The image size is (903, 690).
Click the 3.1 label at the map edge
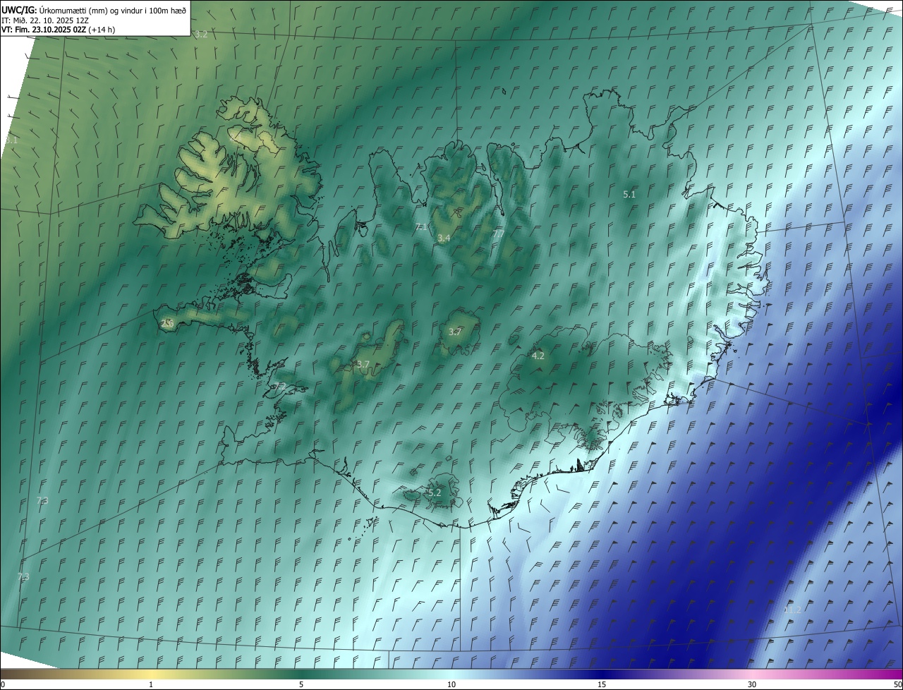tap(11, 140)
